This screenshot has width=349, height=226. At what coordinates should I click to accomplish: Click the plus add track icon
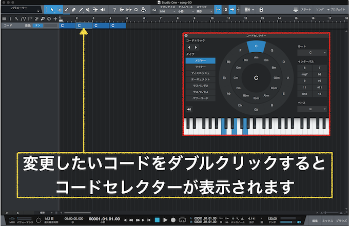55,19
